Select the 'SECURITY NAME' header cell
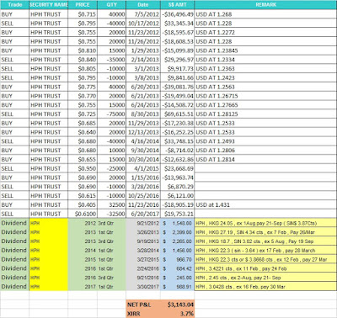 point(49,5)
